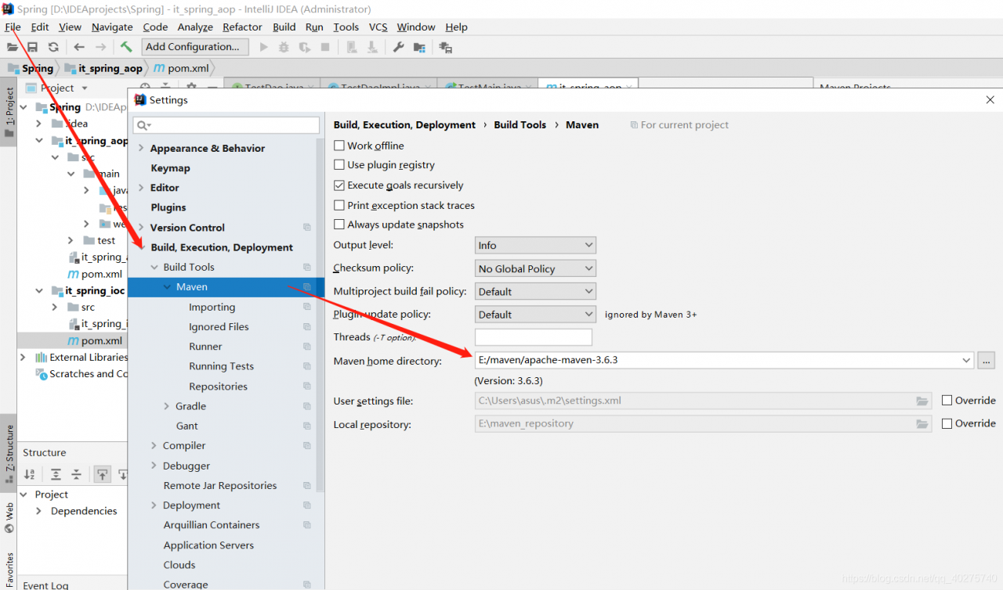Open the Checksum policy dropdown

click(535, 268)
